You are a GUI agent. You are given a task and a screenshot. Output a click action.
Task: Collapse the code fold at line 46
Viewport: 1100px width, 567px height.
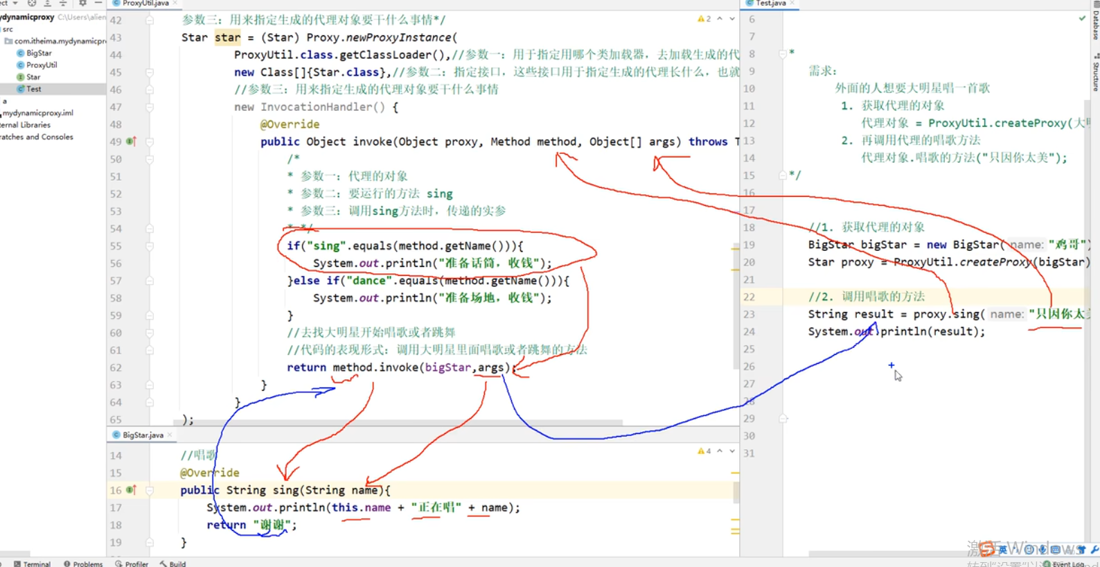tap(150, 89)
